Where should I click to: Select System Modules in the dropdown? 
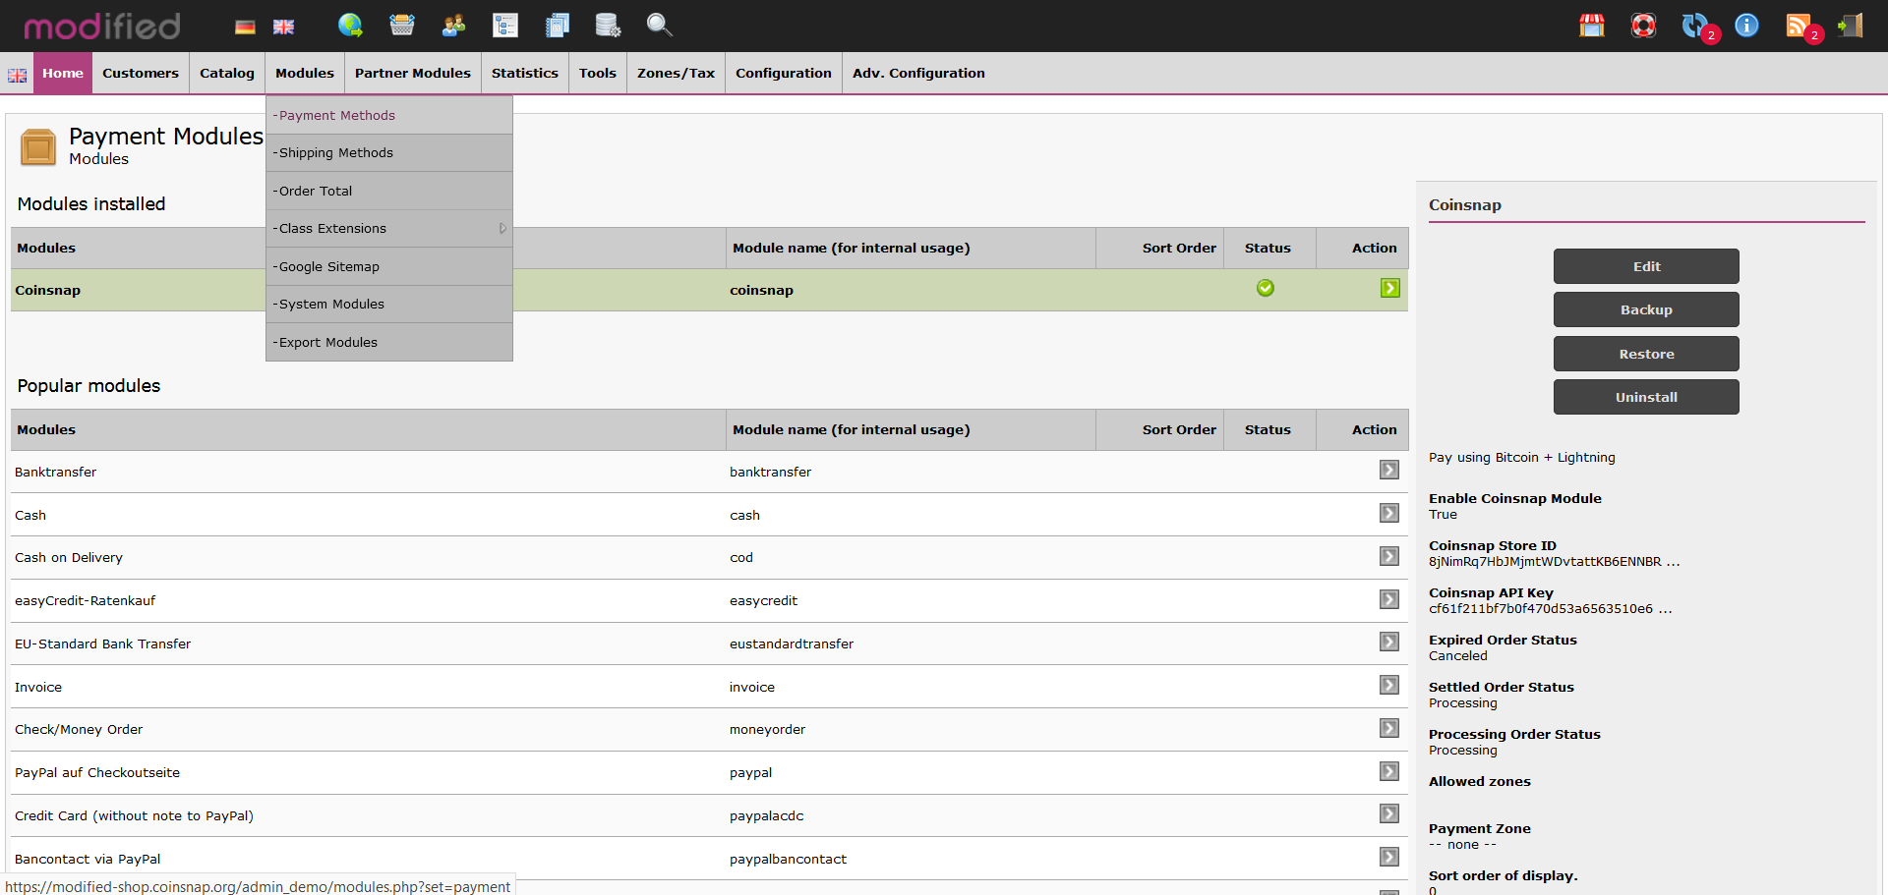click(x=389, y=304)
